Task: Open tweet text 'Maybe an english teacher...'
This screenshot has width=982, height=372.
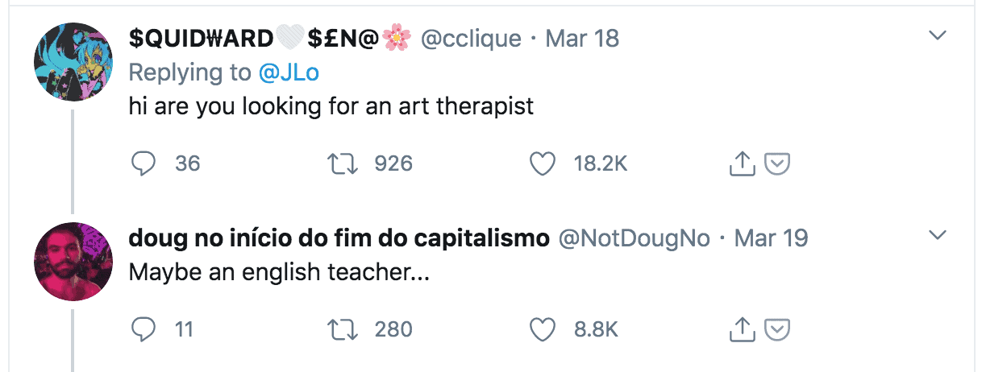Action: coord(279,272)
